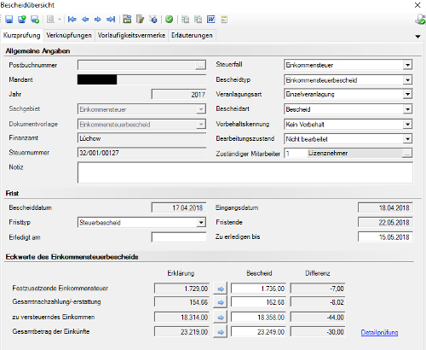Click the Erledigt am date field
The height and width of the screenshot is (350, 426).
(179, 237)
